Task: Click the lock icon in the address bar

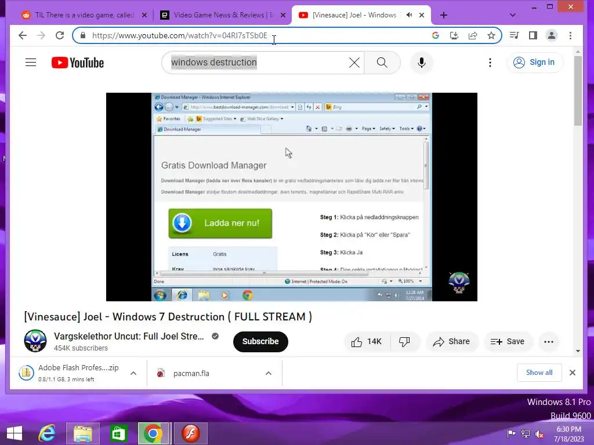Action: 83,35
